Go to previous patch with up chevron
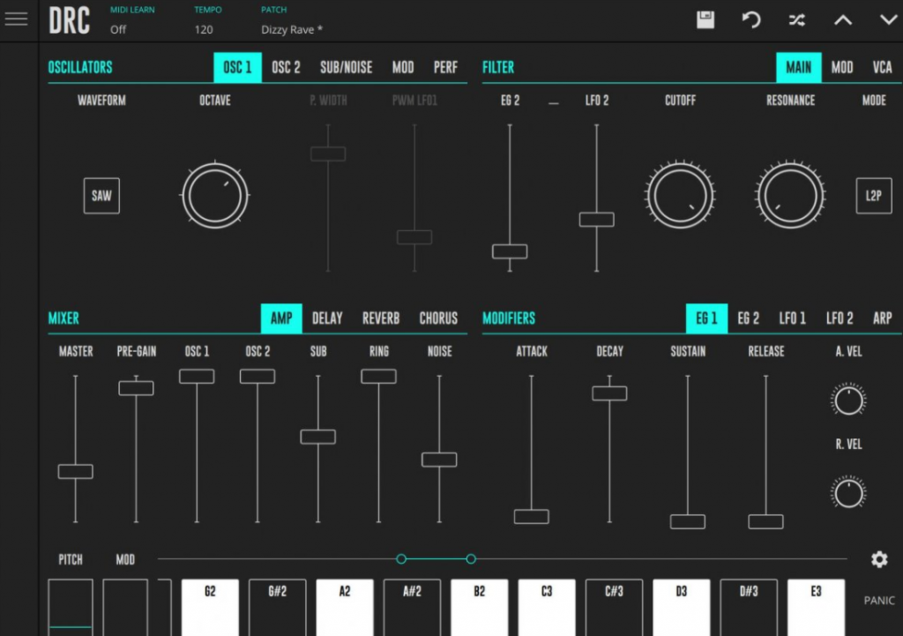Image resolution: width=903 pixels, height=636 pixels. pyautogui.click(x=843, y=19)
